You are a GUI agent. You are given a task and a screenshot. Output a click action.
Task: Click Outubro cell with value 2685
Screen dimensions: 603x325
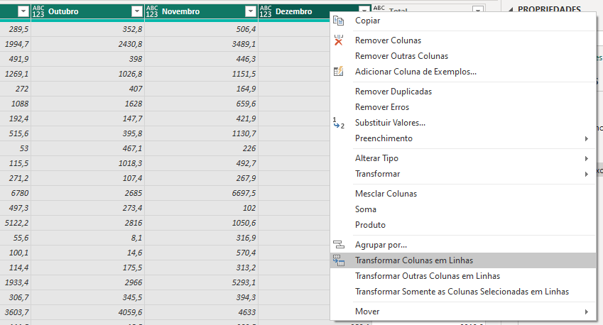tap(87, 193)
